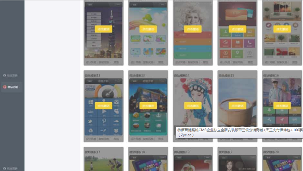Select the 微站模板20 template thumbnail
Screen dimensions: 303x171
[282, 163]
